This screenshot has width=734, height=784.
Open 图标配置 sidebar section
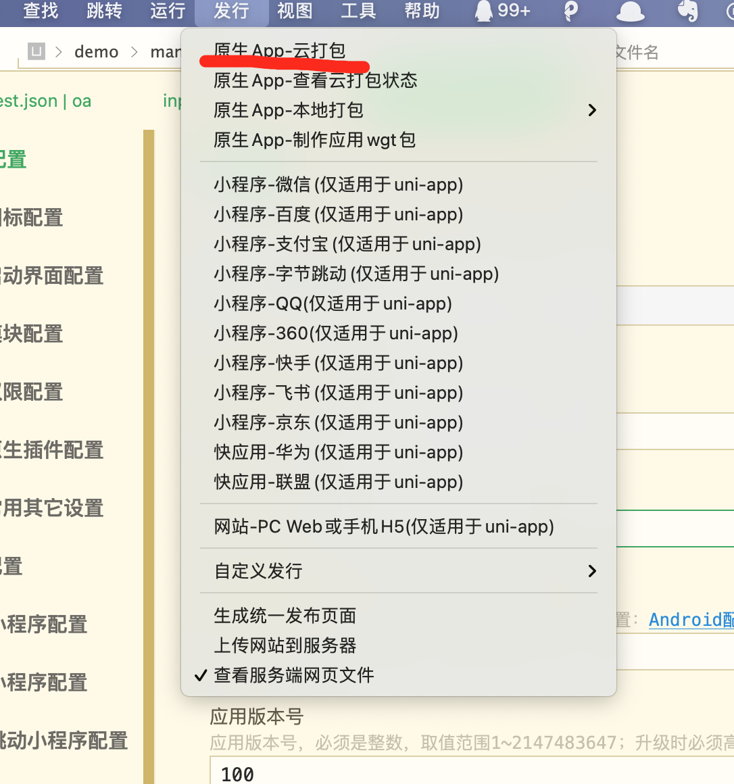coord(32,218)
